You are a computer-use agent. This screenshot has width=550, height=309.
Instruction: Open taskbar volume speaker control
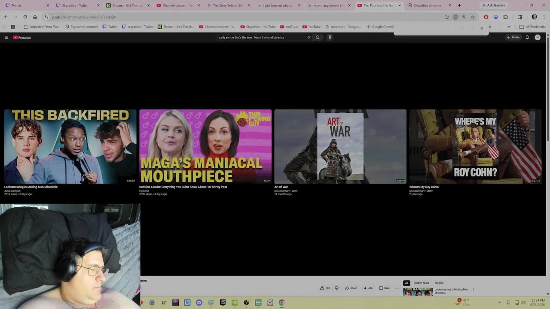pyautogui.click(x=524, y=303)
